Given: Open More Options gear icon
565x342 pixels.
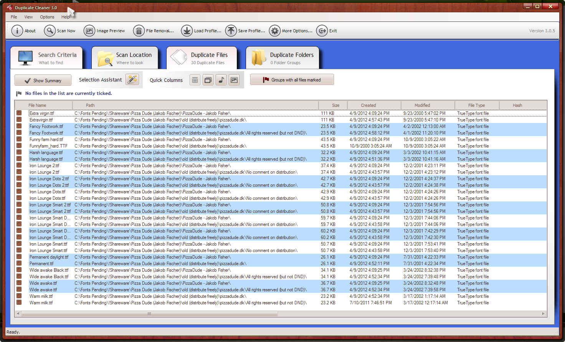Looking at the screenshot, I should (275, 31).
